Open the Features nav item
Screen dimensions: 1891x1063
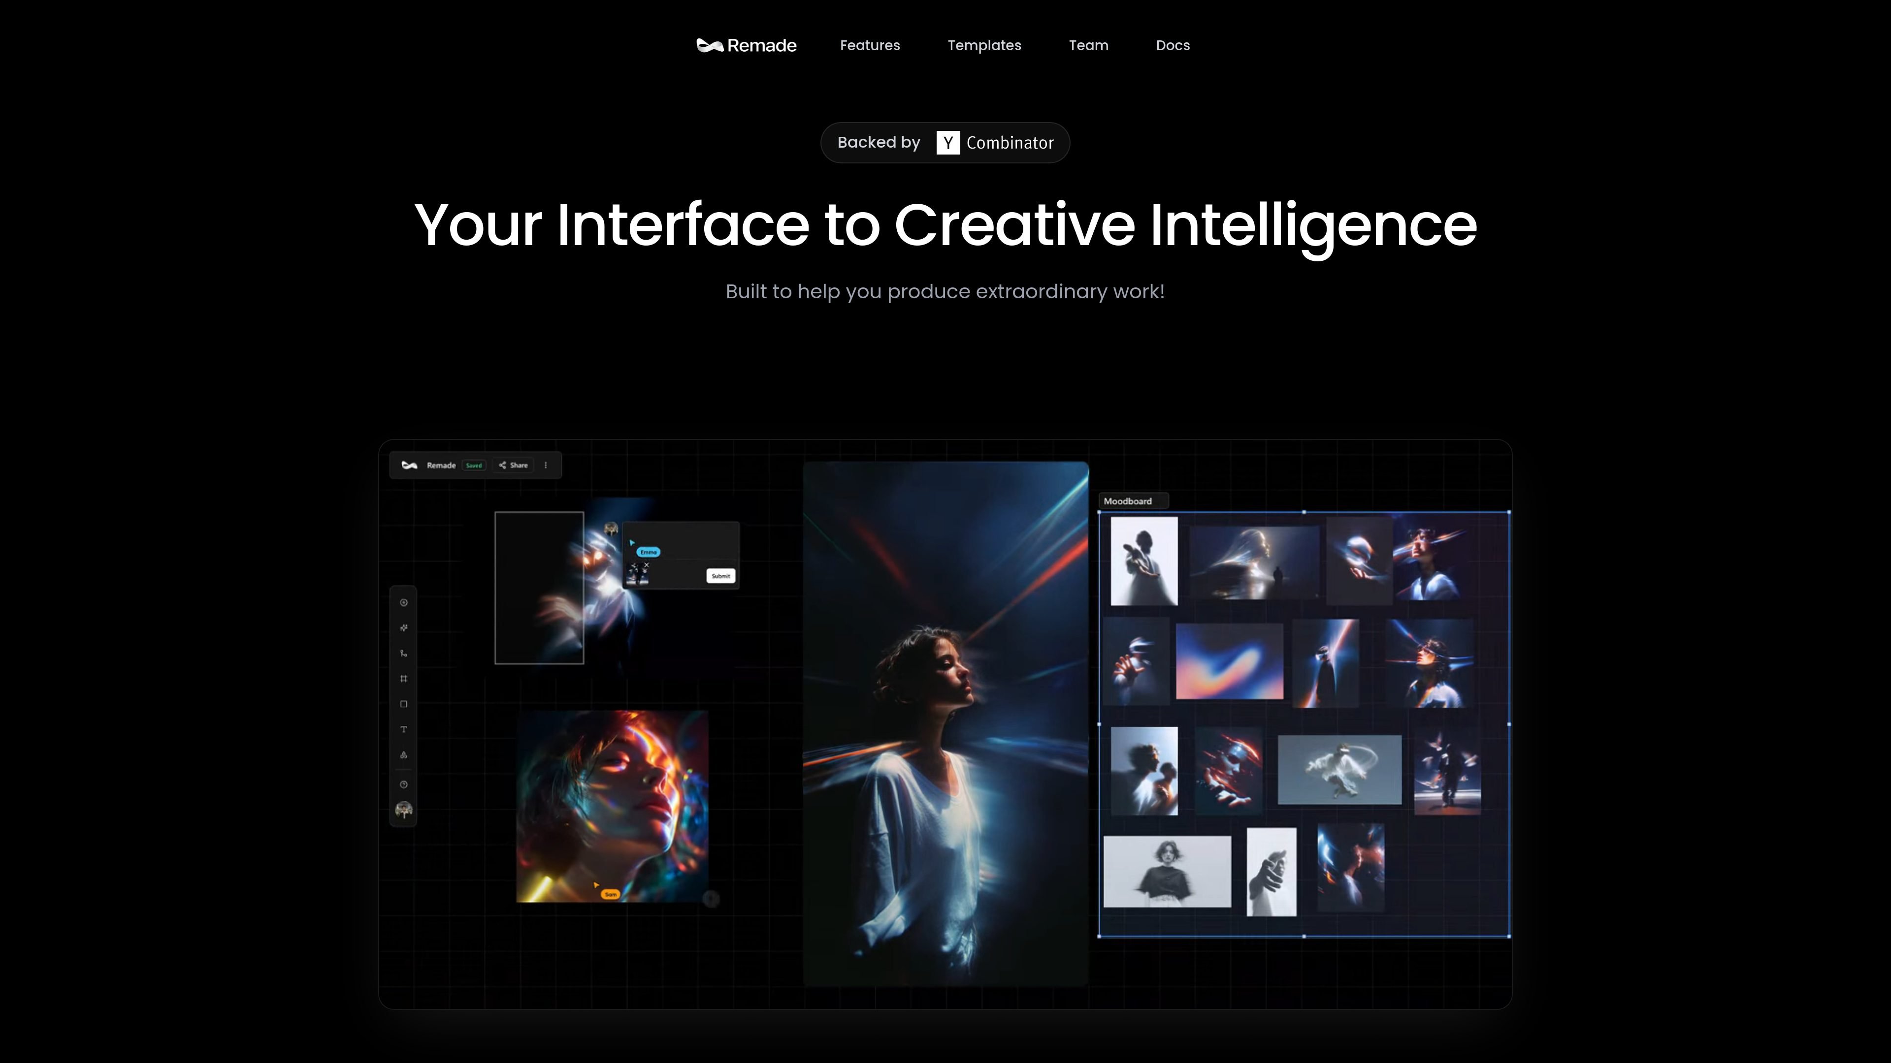click(x=870, y=45)
